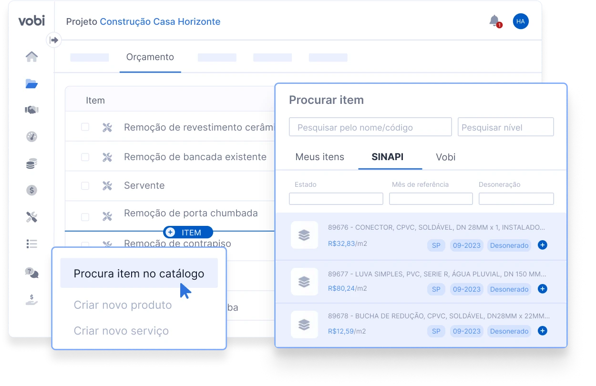Click service icon beside Servente
Viewport: 596px width, 386px height.
[x=107, y=186]
